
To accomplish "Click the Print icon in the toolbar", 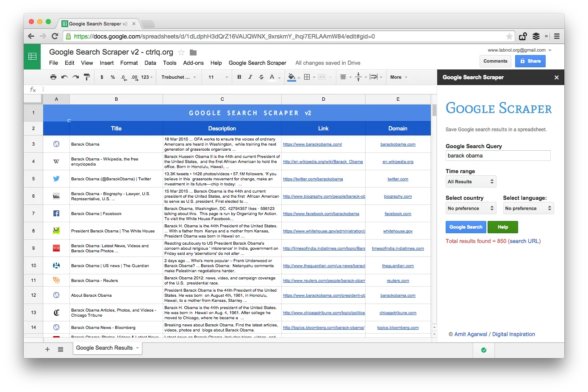I will 53,77.
